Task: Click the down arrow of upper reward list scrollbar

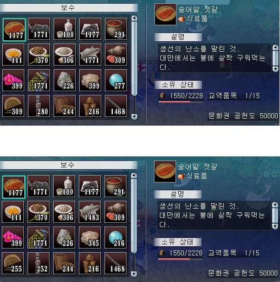Action: tap(134, 116)
